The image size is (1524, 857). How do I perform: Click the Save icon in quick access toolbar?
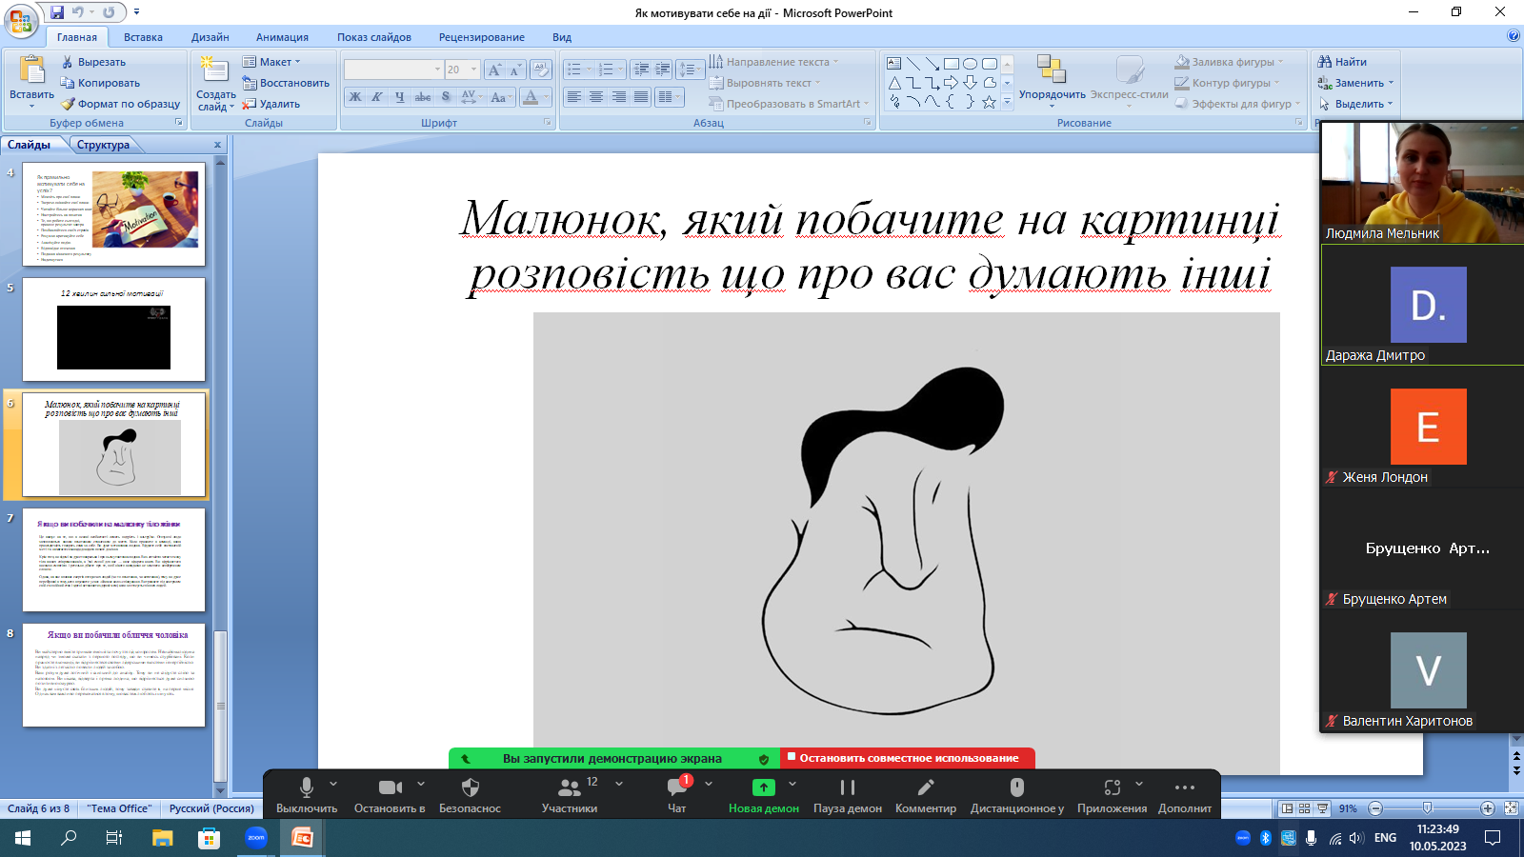pos(57,12)
